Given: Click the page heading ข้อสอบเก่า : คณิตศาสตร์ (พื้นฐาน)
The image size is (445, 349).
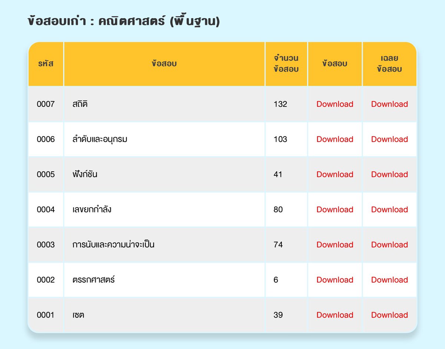Looking at the screenshot, I should (124, 22).
